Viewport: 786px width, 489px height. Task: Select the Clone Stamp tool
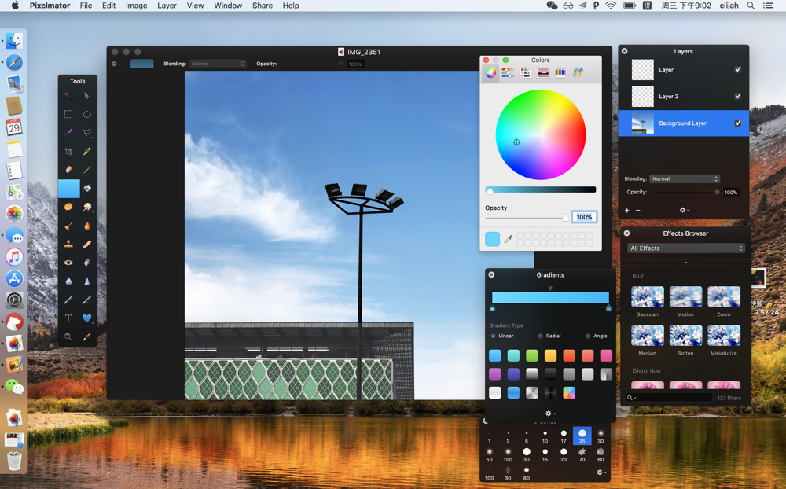coord(68,243)
